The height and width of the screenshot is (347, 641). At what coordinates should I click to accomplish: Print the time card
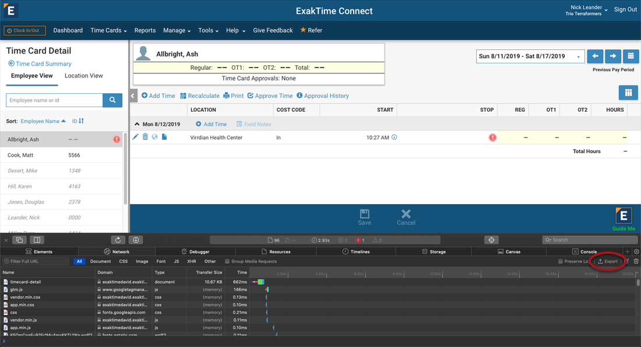click(234, 96)
